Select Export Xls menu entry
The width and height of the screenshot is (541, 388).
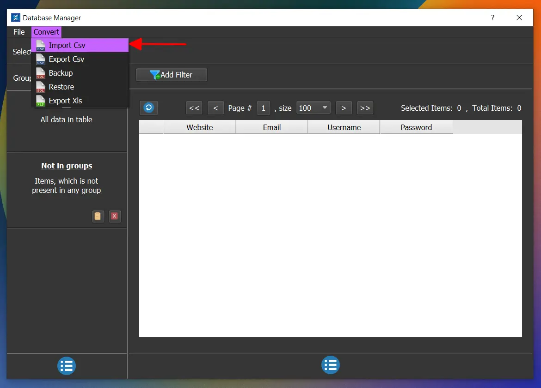80,101
